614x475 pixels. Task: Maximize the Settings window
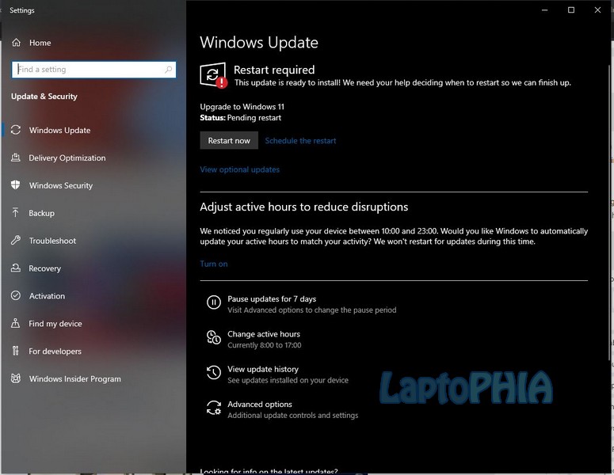pos(571,10)
